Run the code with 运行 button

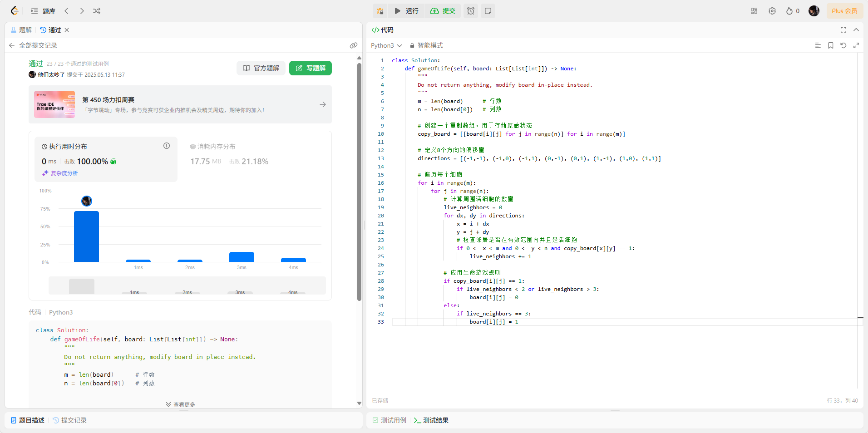tap(406, 11)
